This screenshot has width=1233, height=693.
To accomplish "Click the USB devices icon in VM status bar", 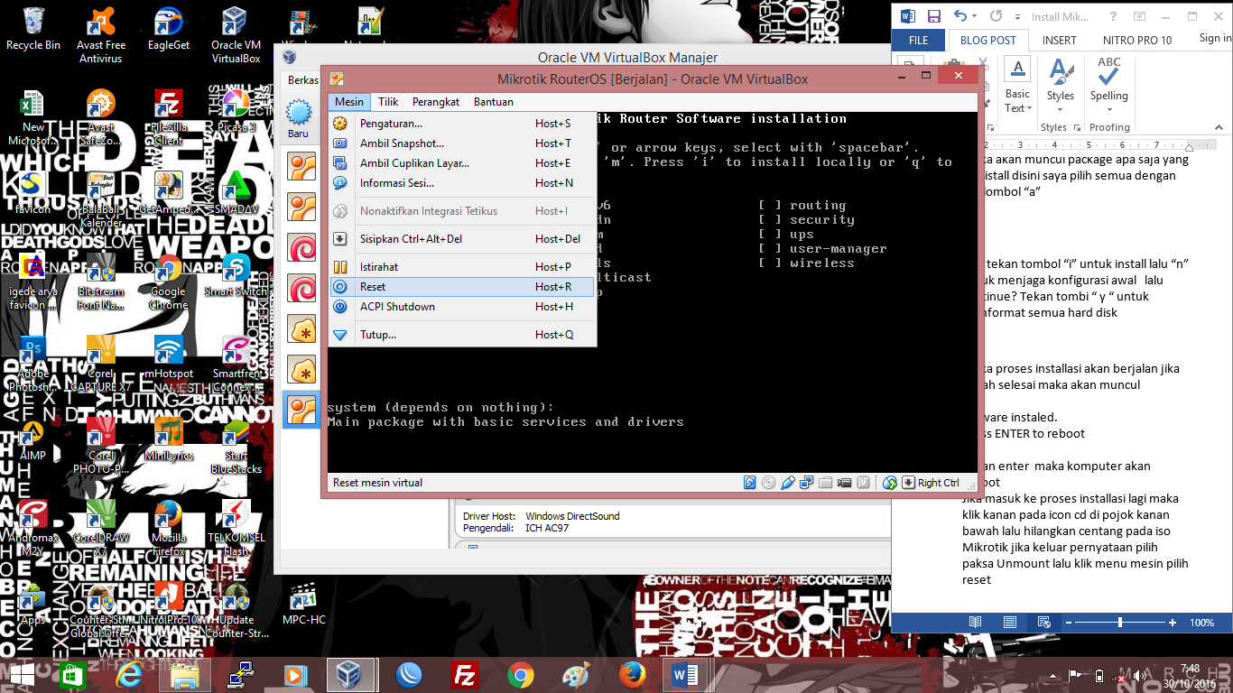I will pyautogui.click(x=788, y=483).
